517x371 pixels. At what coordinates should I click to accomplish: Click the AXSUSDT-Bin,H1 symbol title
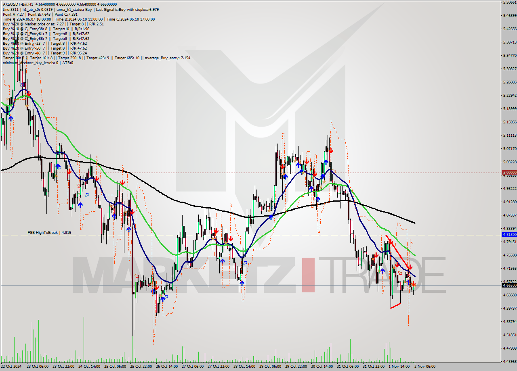click(x=17, y=4)
